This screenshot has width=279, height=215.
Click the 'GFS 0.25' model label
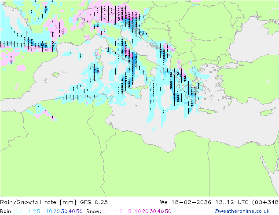(94, 202)
